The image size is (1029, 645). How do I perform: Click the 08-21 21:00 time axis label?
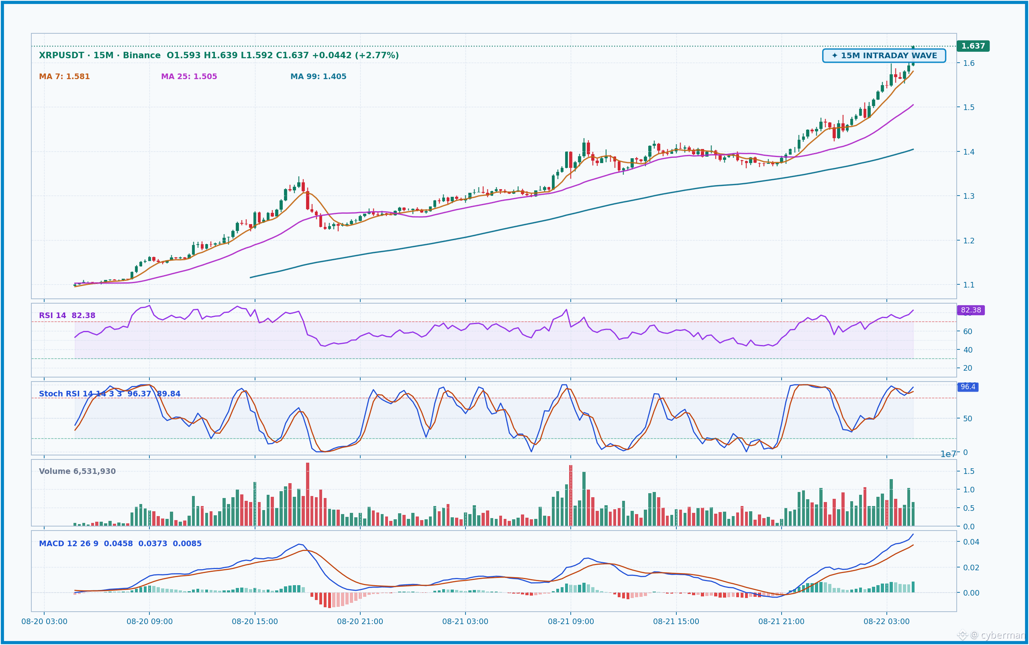coord(782,622)
